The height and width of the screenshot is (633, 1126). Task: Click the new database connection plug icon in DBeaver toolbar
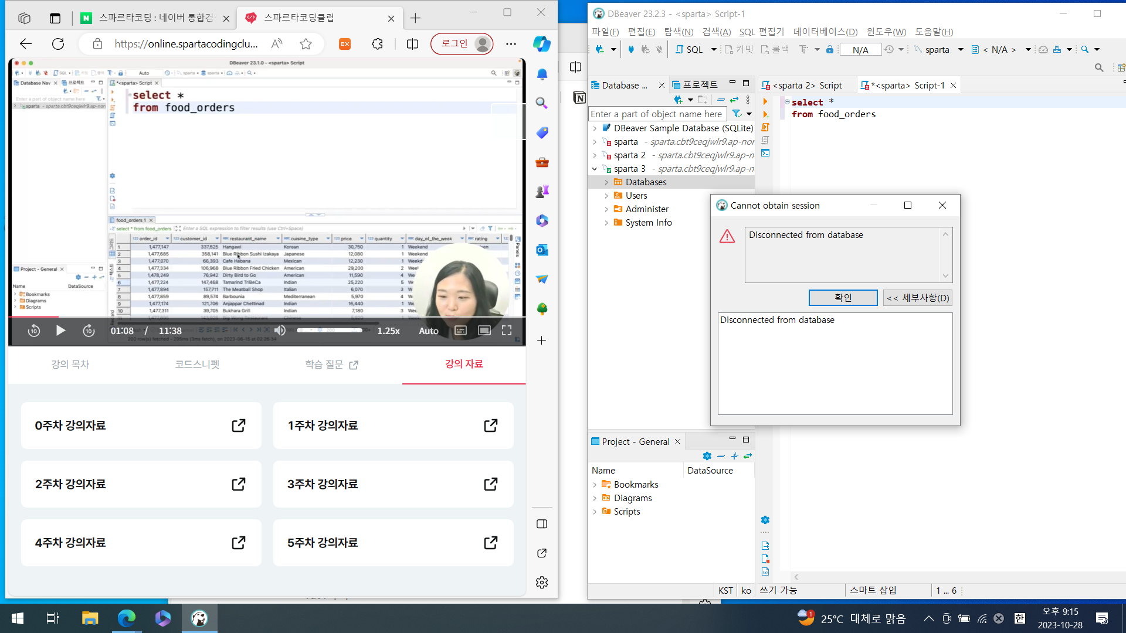[599, 49]
